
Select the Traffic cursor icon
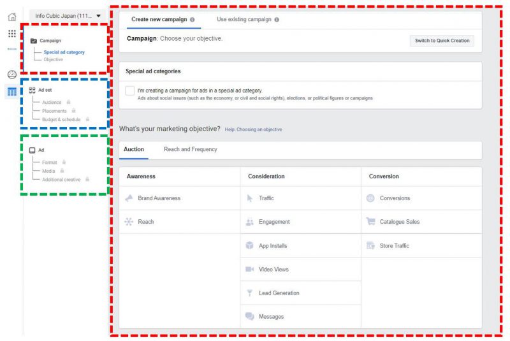pos(250,198)
